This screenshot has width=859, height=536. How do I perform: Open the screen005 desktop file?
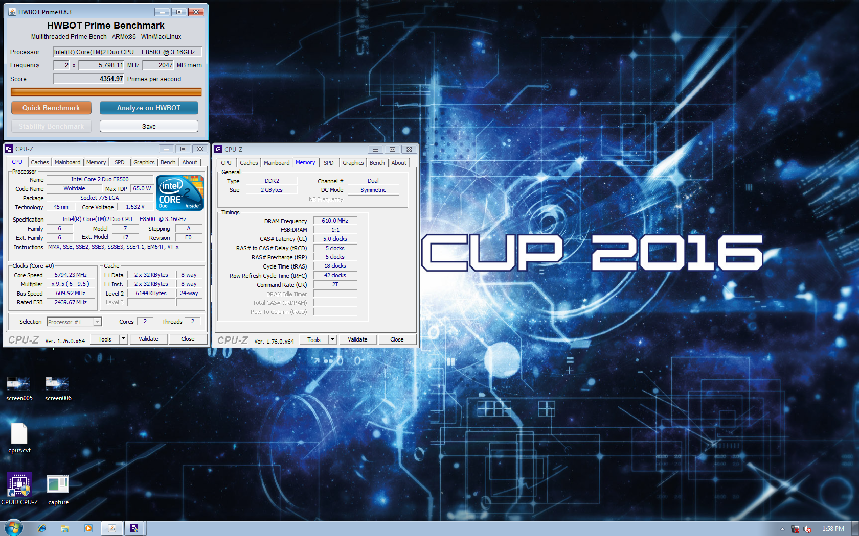coord(19,388)
